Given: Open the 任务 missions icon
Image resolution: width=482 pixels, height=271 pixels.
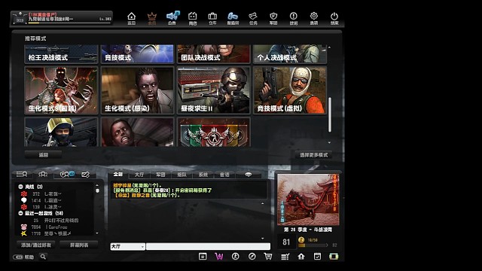Looking at the screenshot, I should pyautogui.click(x=253, y=18).
